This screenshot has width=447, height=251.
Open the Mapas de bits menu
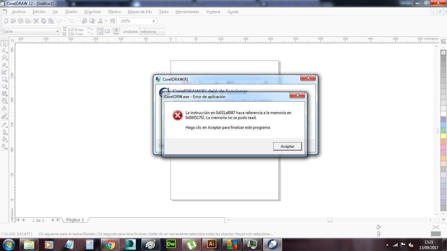coord(140,12)
